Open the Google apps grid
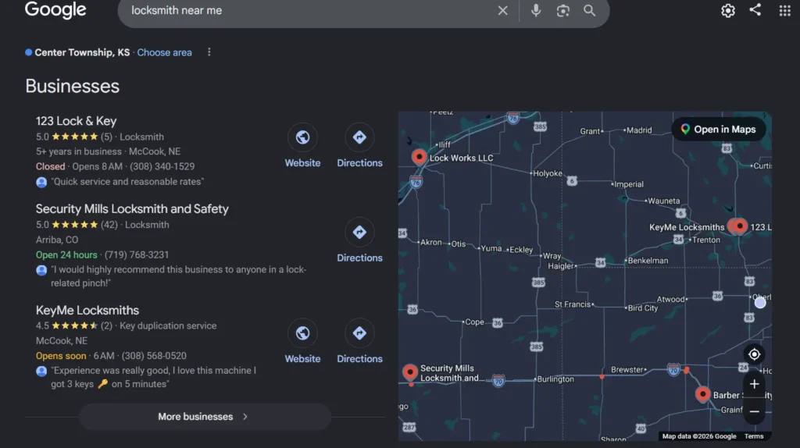Screen dimensions: 800x448 (x=784, y=10)
